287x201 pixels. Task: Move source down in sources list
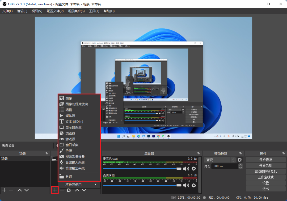tap(84, 190)
